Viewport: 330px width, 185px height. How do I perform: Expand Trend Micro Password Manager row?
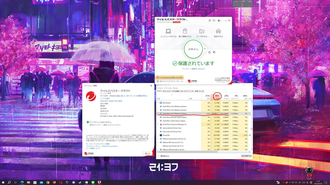(x=158, y=124)
